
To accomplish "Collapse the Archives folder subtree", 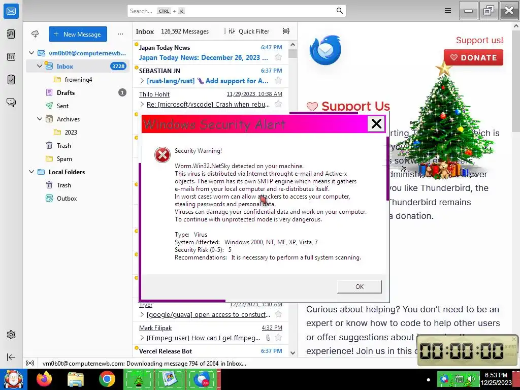I will (40, 119).
